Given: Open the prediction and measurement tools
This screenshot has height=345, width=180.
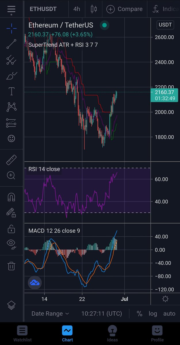Looking at the screenshot, I should (11, 123).
